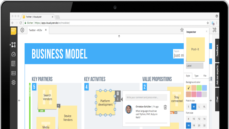Select the canvas modeler icon in sidebar
229x129 pixels.
click(13, 45)
